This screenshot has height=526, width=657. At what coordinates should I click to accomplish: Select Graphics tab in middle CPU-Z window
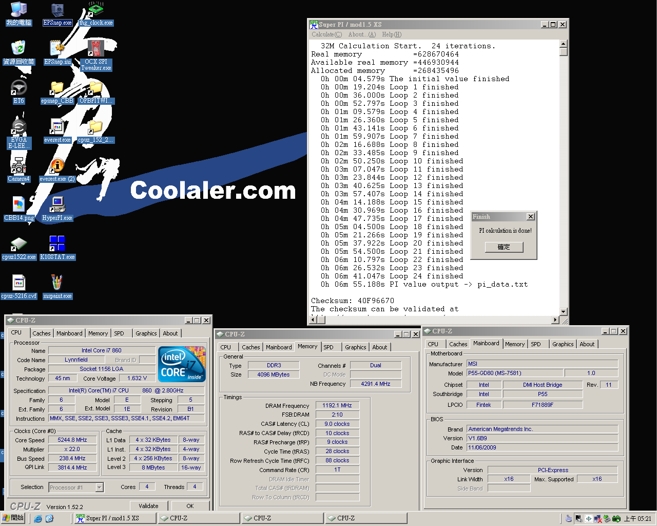coord(356,347)
